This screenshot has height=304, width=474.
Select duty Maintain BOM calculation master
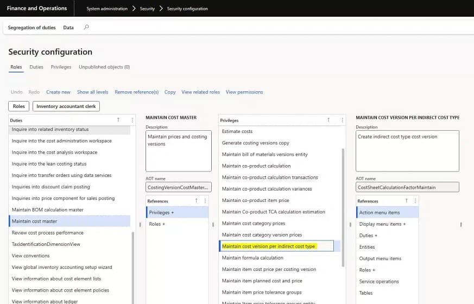pyautogui.click(x=69, y=210)
